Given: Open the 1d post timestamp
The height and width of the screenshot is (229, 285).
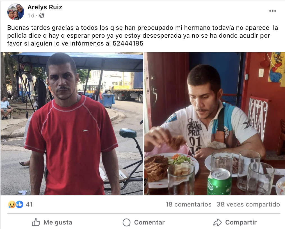Looking at the screenshot, I should pos(31,16).
